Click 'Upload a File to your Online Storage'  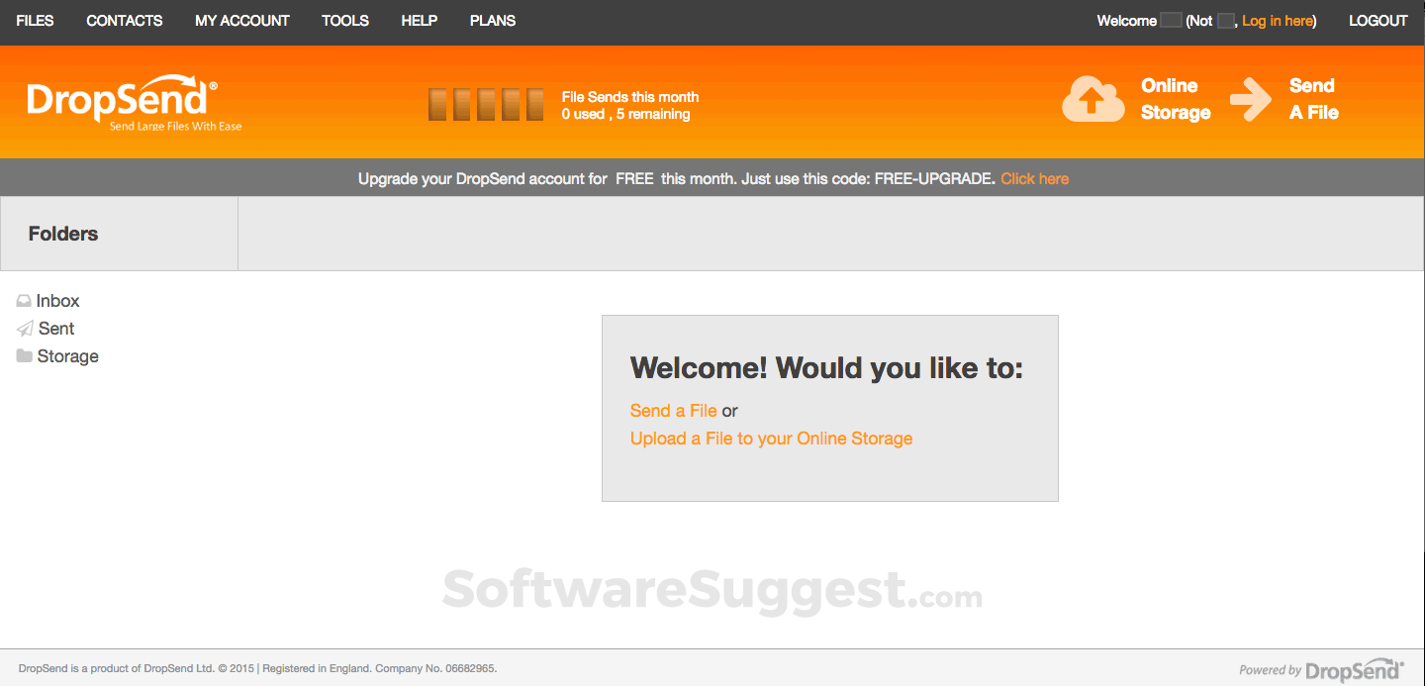(772, 439)
